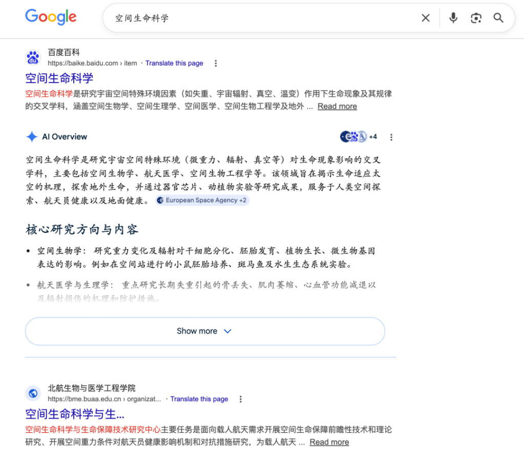Open three-dot menu for bme.buaa.edu.cn result
The width and height of the screenshot is (524, 460).
point(241,399)
